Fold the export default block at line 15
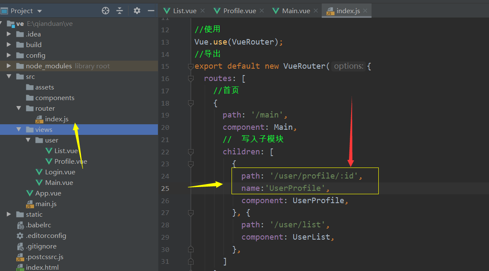The height and width of the screenshot is (271, 489). [191, 66]
